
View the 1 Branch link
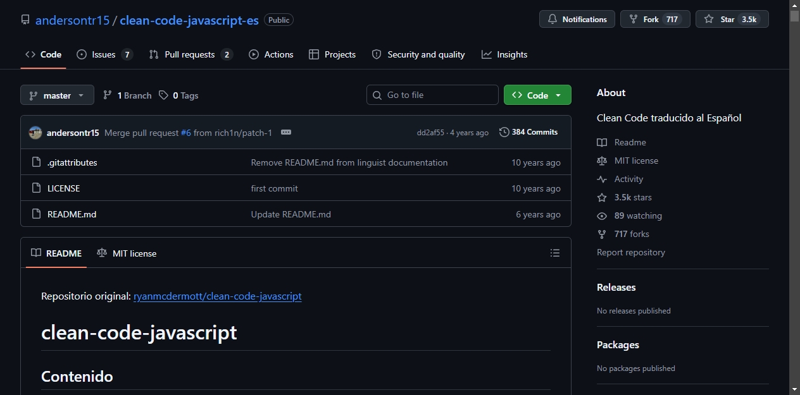(x=127, y=95)
